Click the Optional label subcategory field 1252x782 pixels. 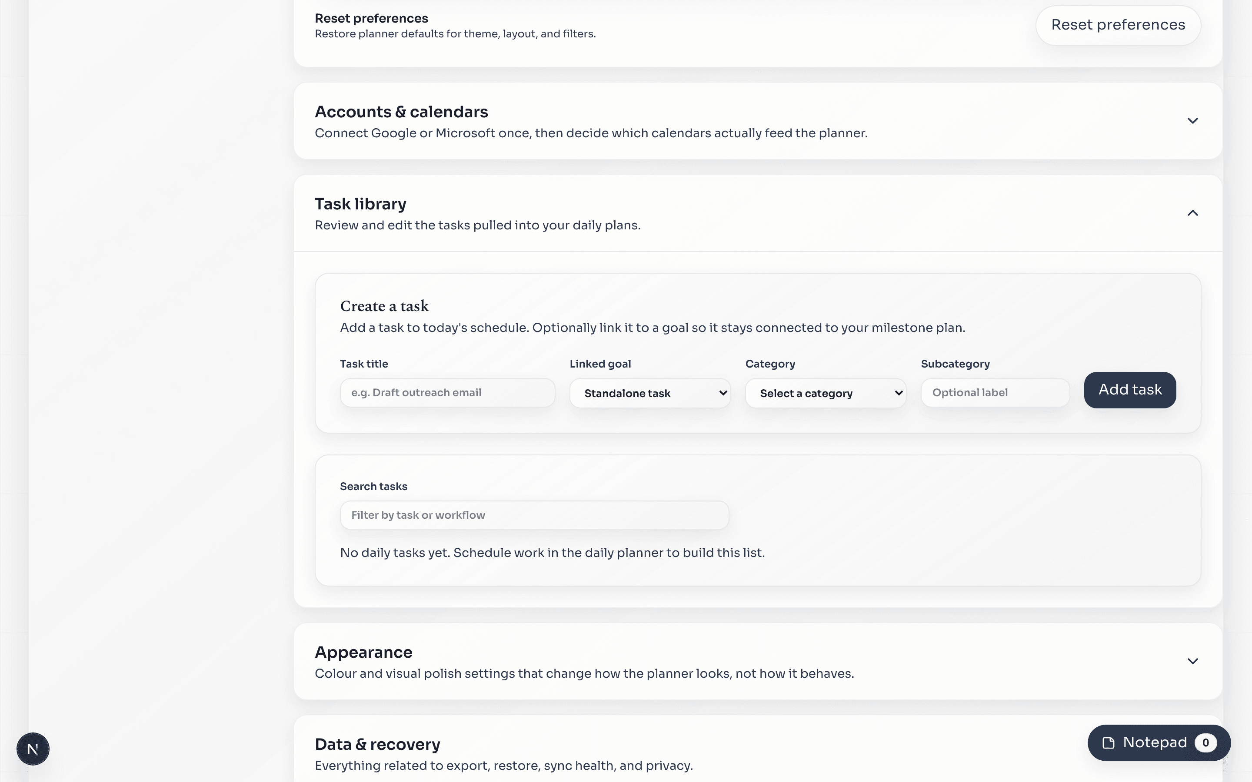994,393
